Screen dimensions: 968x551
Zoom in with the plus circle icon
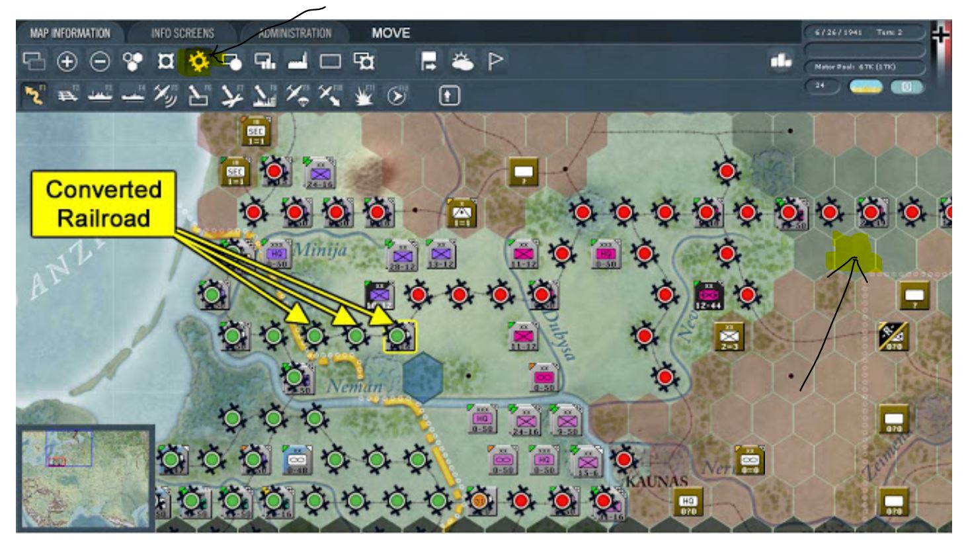tap(66, 62)
